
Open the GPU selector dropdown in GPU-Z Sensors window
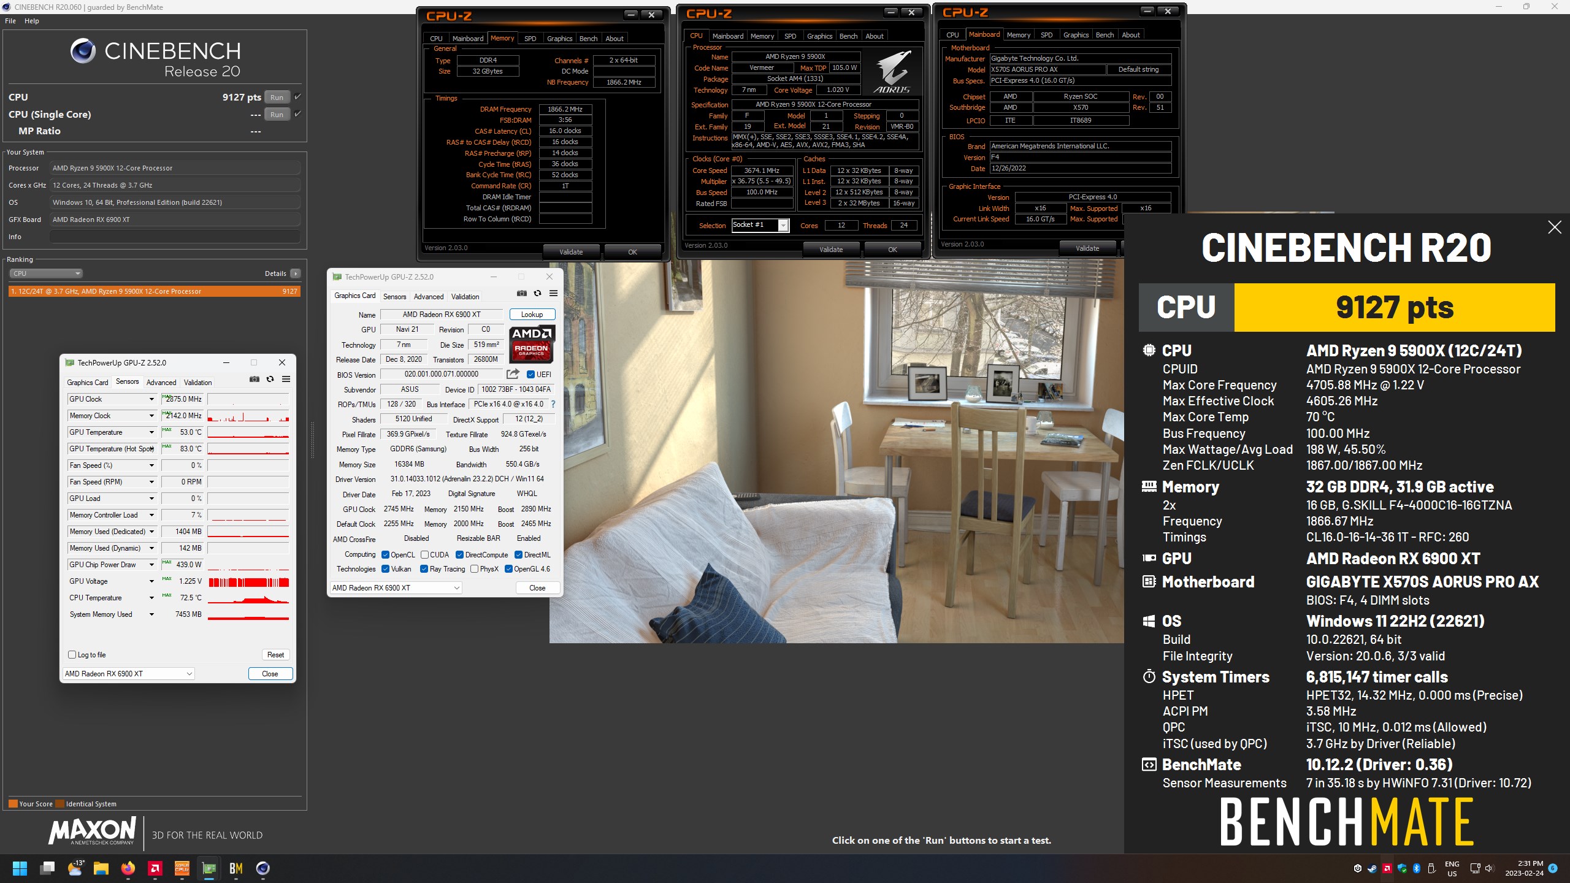pos(129,674)
